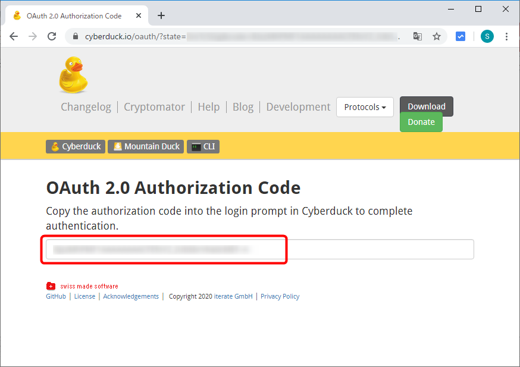This screenshot has height=367, width=520.
Task: Click the padlock site security icon
Action: coord(76,36)
